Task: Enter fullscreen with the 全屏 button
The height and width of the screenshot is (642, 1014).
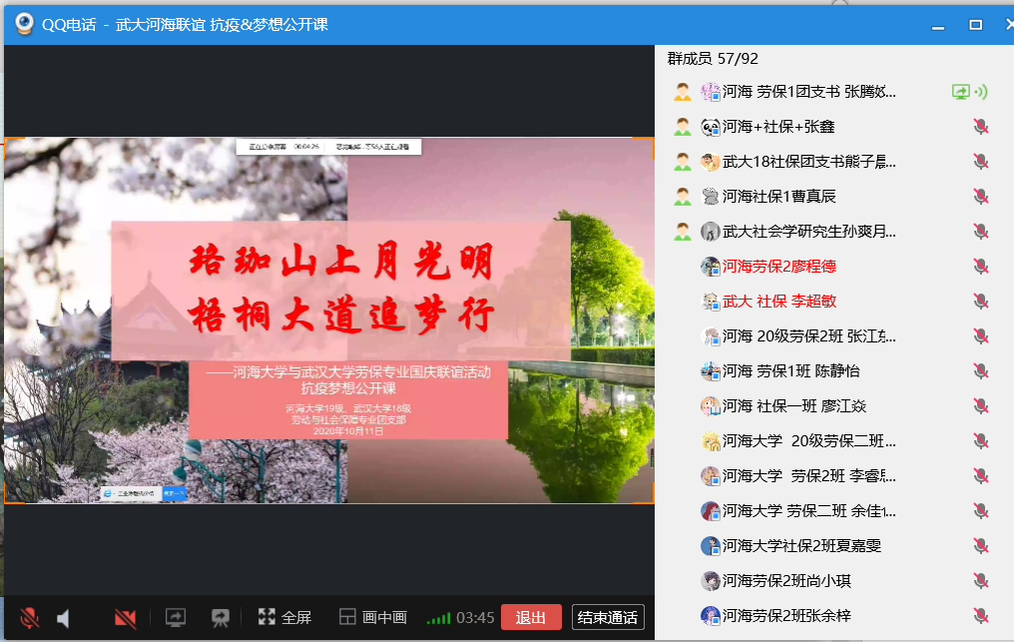Action: (284, 618)
